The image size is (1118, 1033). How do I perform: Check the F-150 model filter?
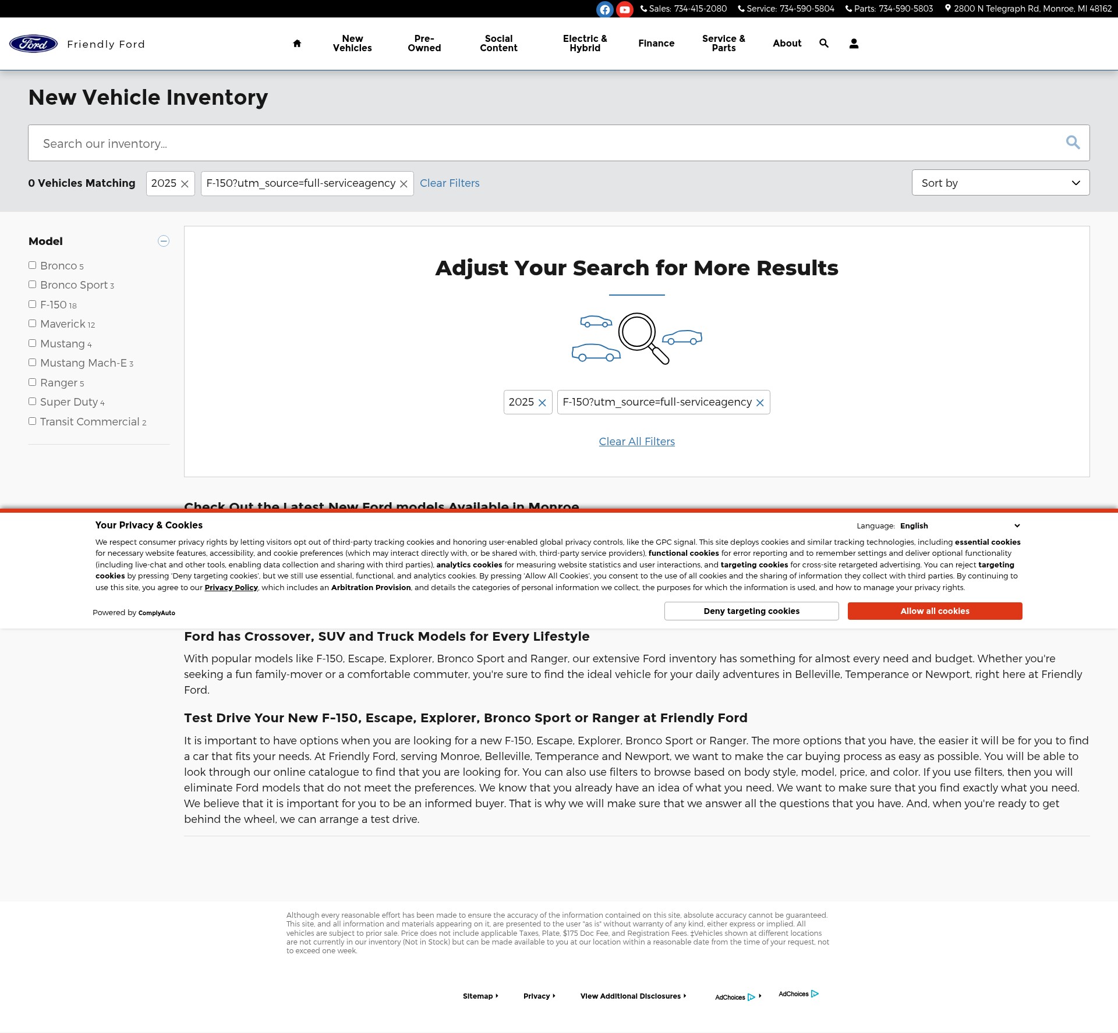[33, 304]
